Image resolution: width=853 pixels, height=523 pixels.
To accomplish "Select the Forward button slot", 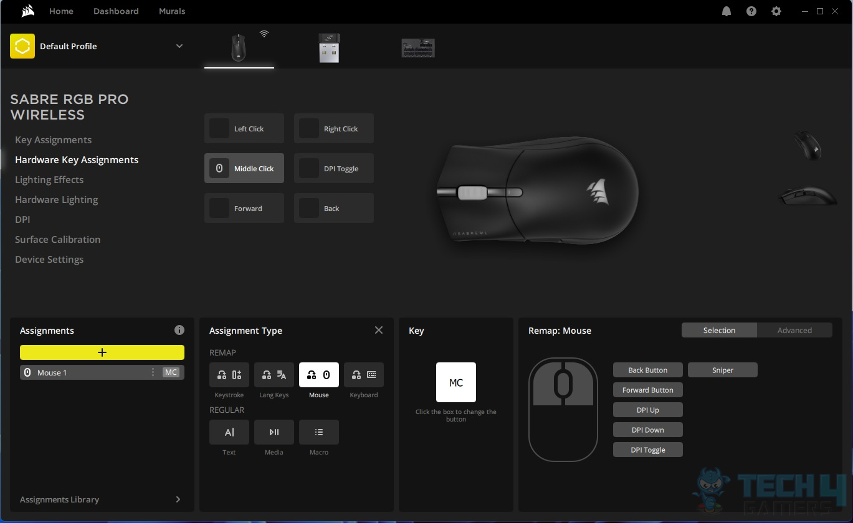I will (244, 208).
